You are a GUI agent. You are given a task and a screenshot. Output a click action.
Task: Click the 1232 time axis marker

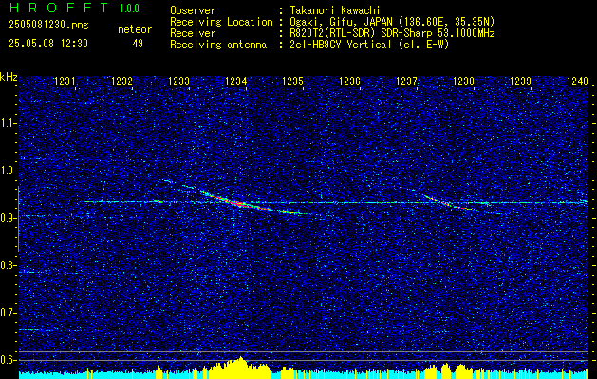[122, 81]
